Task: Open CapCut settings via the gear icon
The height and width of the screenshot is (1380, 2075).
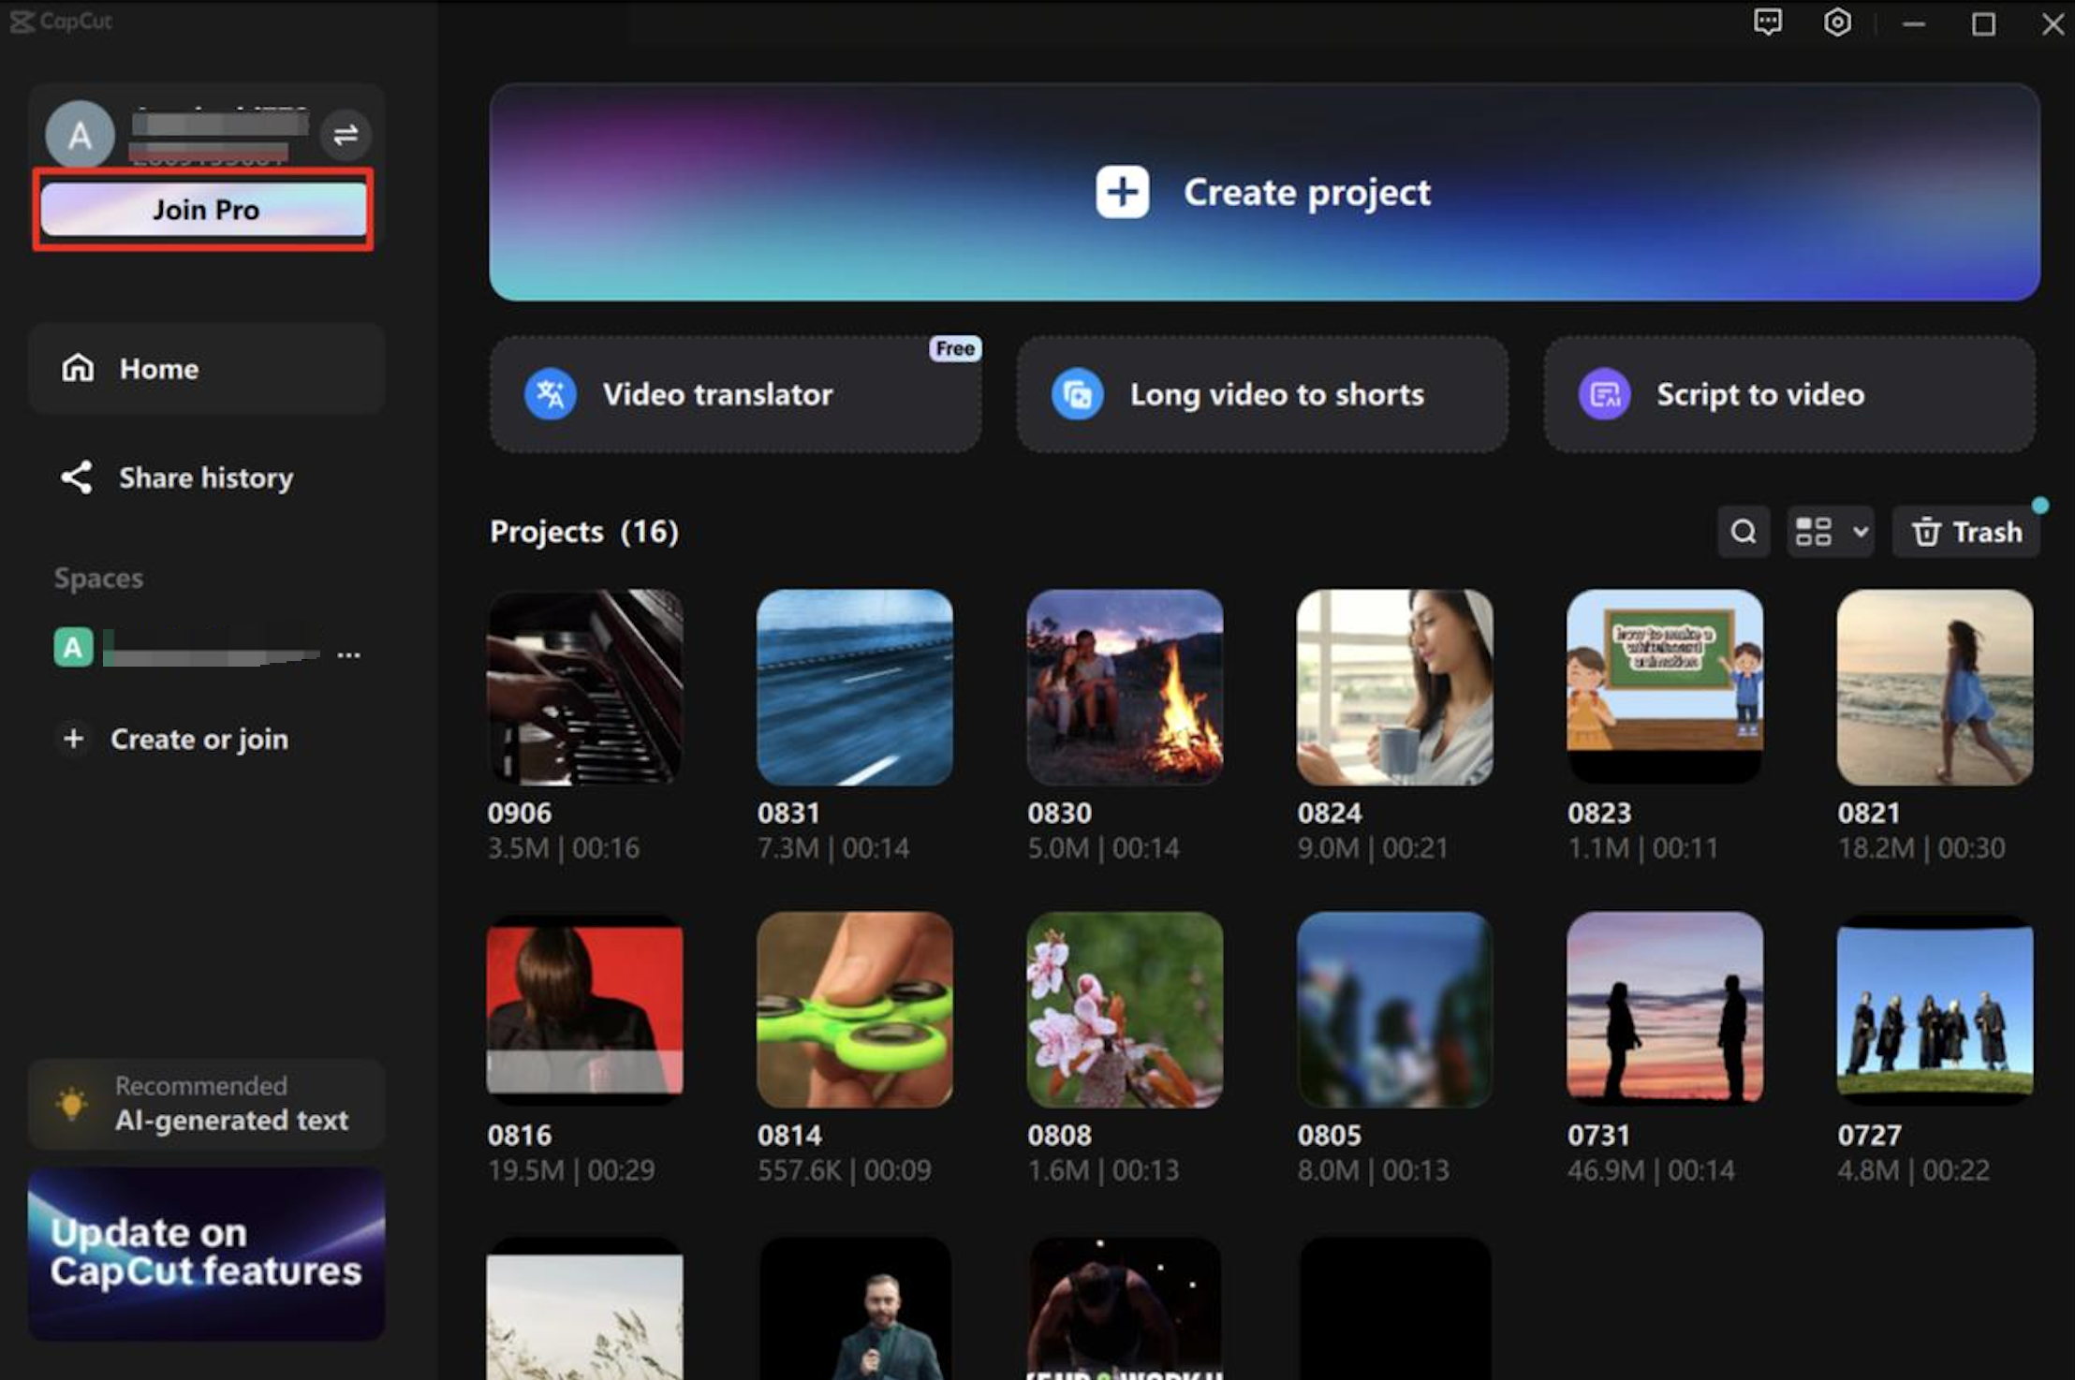Action: pyautogui.click(x=1837, y=22)
